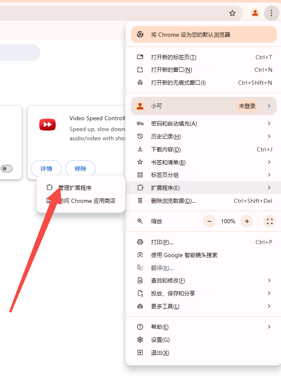The width and height of the screenshot is (281, 389).
Task: Click the bookmark star in address bar
Action: pyautogui.click(x=232, y=13)
